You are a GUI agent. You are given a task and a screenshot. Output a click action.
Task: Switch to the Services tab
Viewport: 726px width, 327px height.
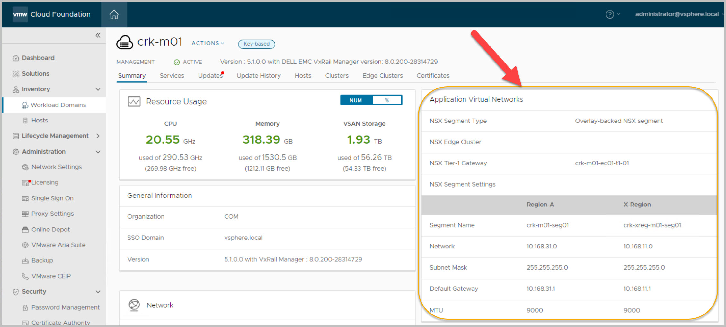[x=172, y=76]
